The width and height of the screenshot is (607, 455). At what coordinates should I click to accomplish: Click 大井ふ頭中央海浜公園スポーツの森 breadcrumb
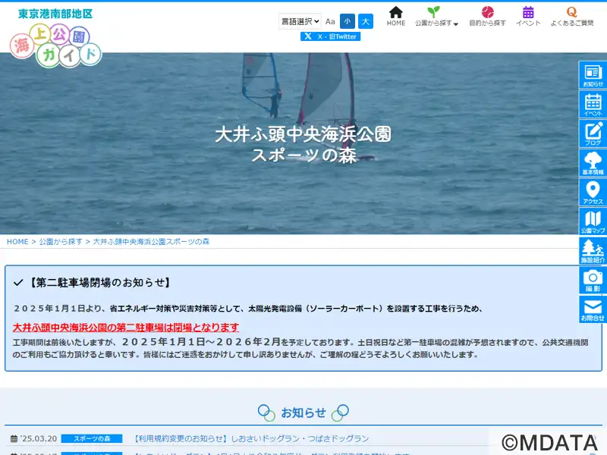click(151, 242)
